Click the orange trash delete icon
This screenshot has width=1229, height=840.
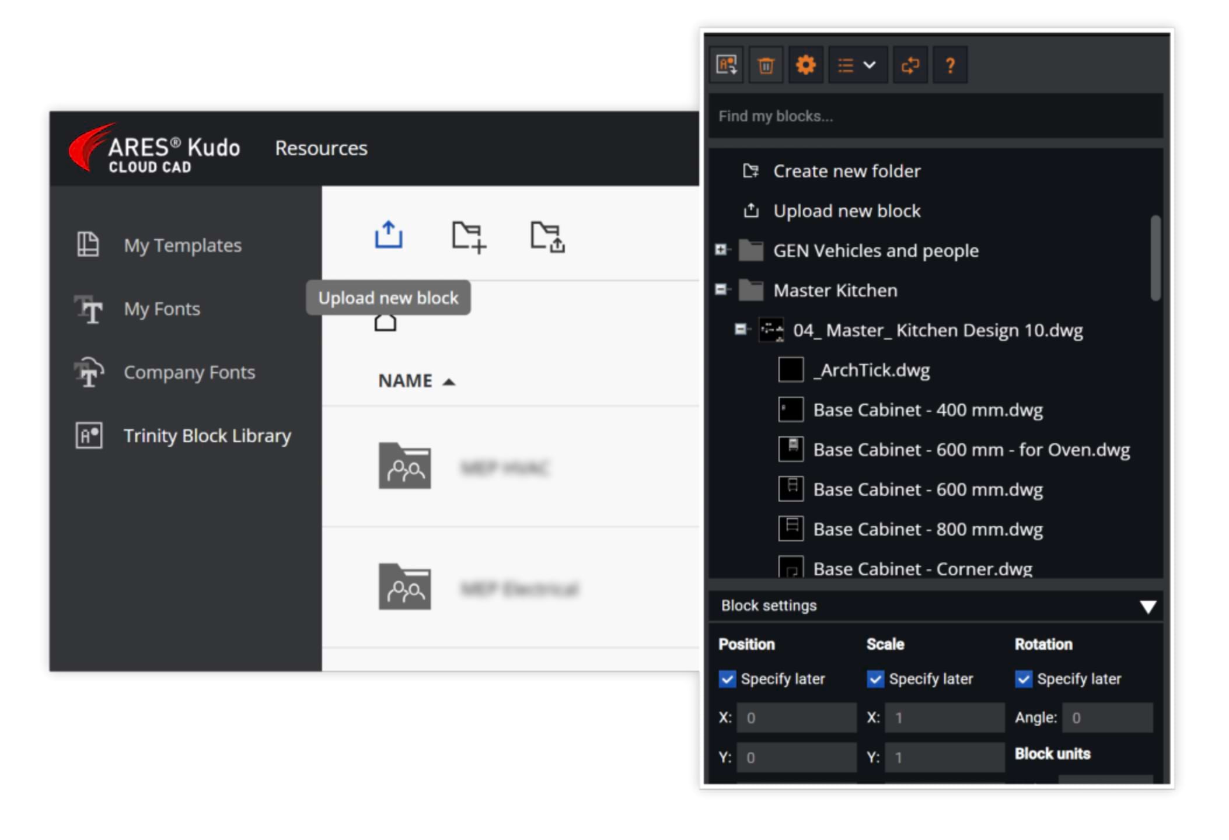tap(766, 65)
